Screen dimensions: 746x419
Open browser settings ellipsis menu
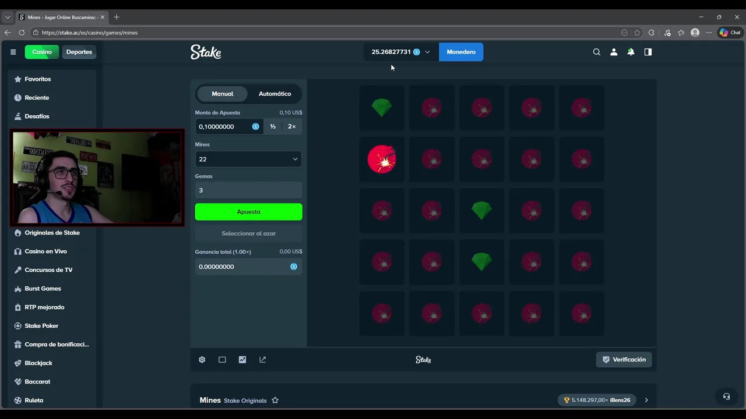click(709, 33)
